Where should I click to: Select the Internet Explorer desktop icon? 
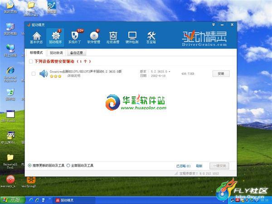point(10,74)
